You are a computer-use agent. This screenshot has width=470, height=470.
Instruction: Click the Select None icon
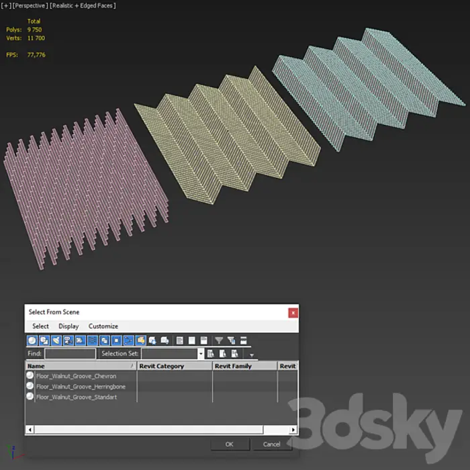click(x=191, y=340)
